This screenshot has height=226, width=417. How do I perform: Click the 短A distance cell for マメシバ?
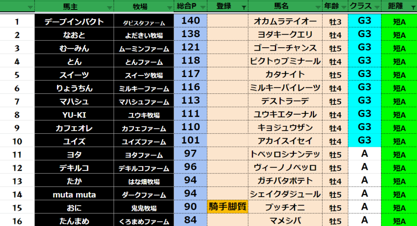pos(399,221)
